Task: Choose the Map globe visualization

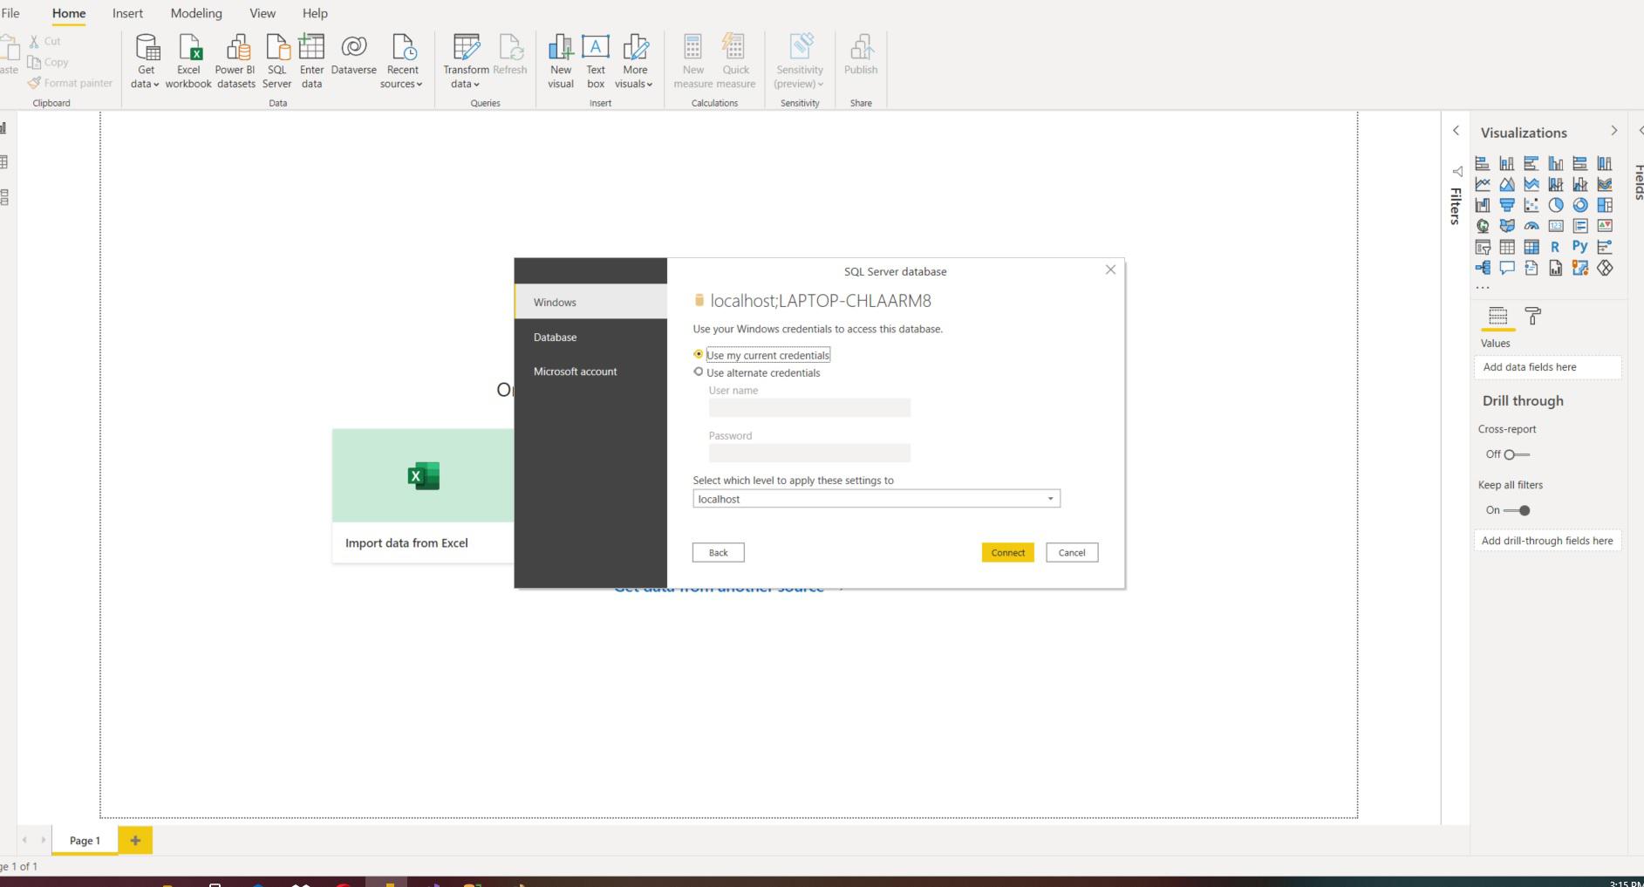Action: coord(1482,226)
